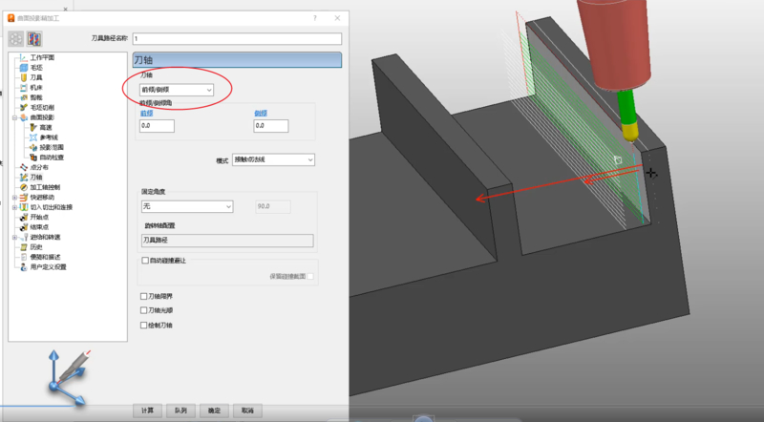Open the 刀具 tool page
This screenshot has width=764, height=422.
click(x=35, y=77)
